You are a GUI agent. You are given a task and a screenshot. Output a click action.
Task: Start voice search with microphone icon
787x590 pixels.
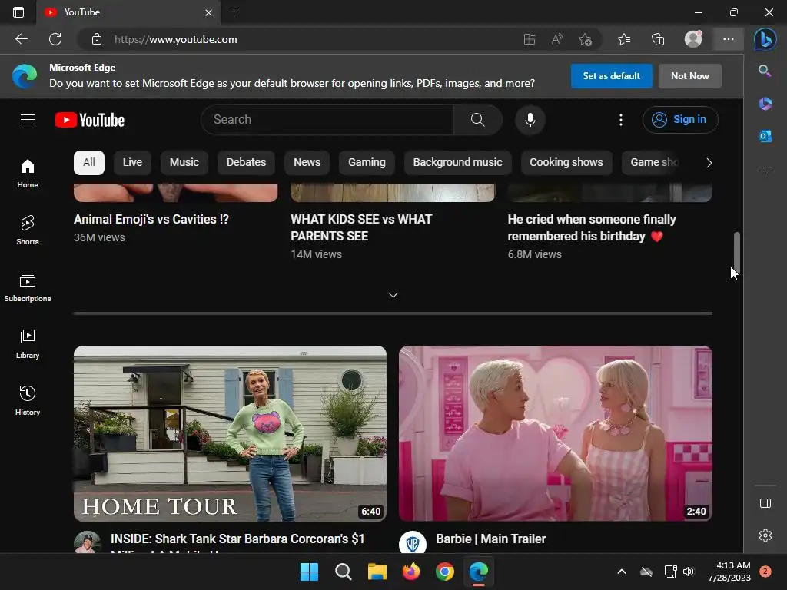pyautogui.click(x=530, y=119)
